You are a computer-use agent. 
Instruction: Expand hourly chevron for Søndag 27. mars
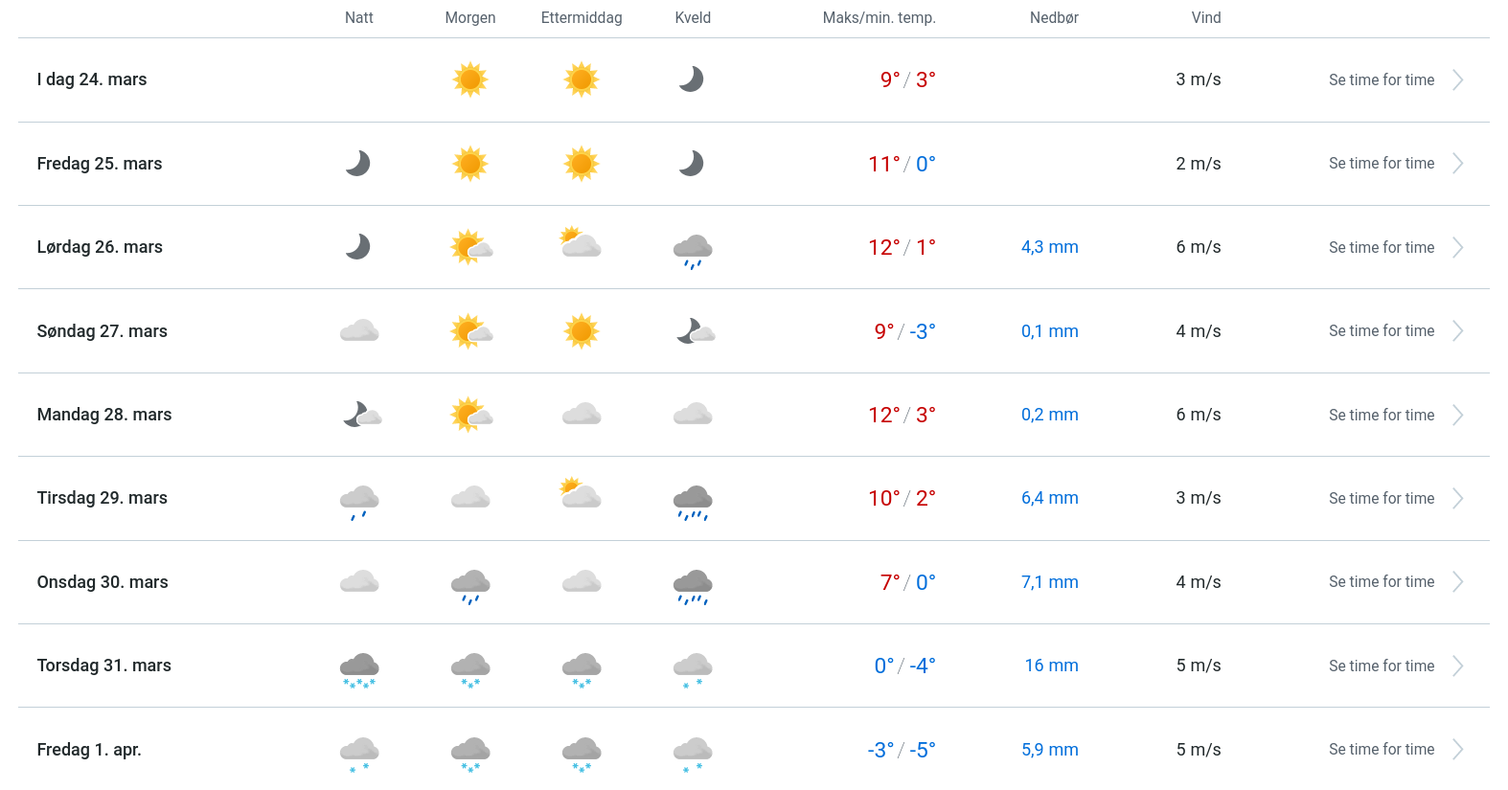1457,331
